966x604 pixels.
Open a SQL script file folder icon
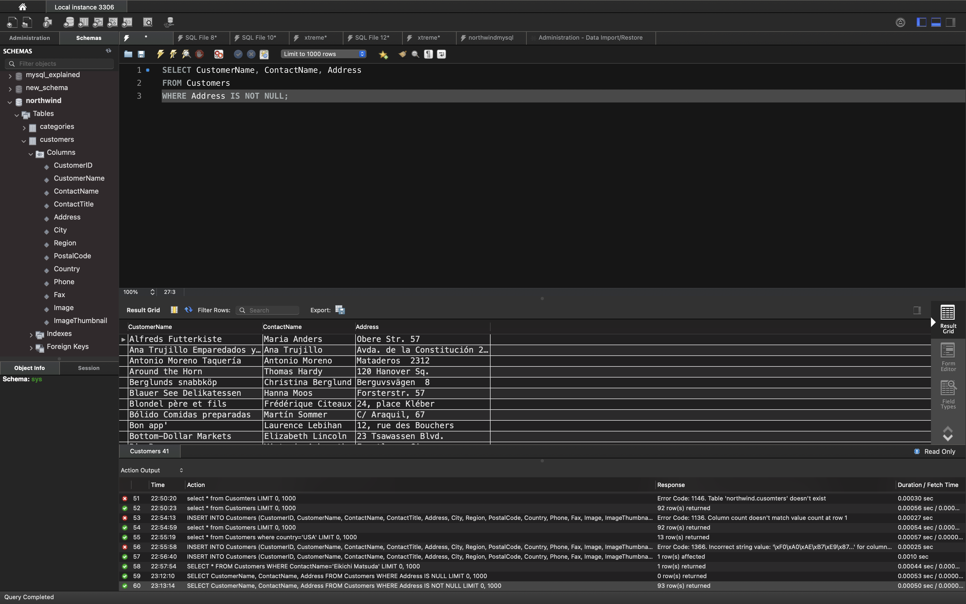[128, 54]
